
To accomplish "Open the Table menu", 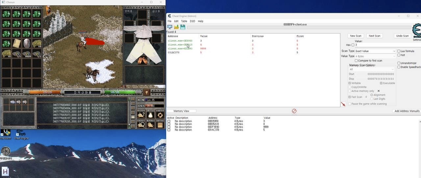I will tap(184, 21).
